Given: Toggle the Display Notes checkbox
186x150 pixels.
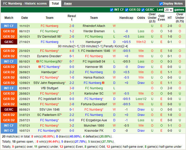Looking at the screenshot, I should [x=161, y=4].
